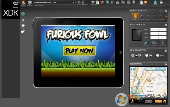This screenshot has width=170, height=107.
Task: Click the x-axis accelerometer slider handle
Action: [158, 29]
